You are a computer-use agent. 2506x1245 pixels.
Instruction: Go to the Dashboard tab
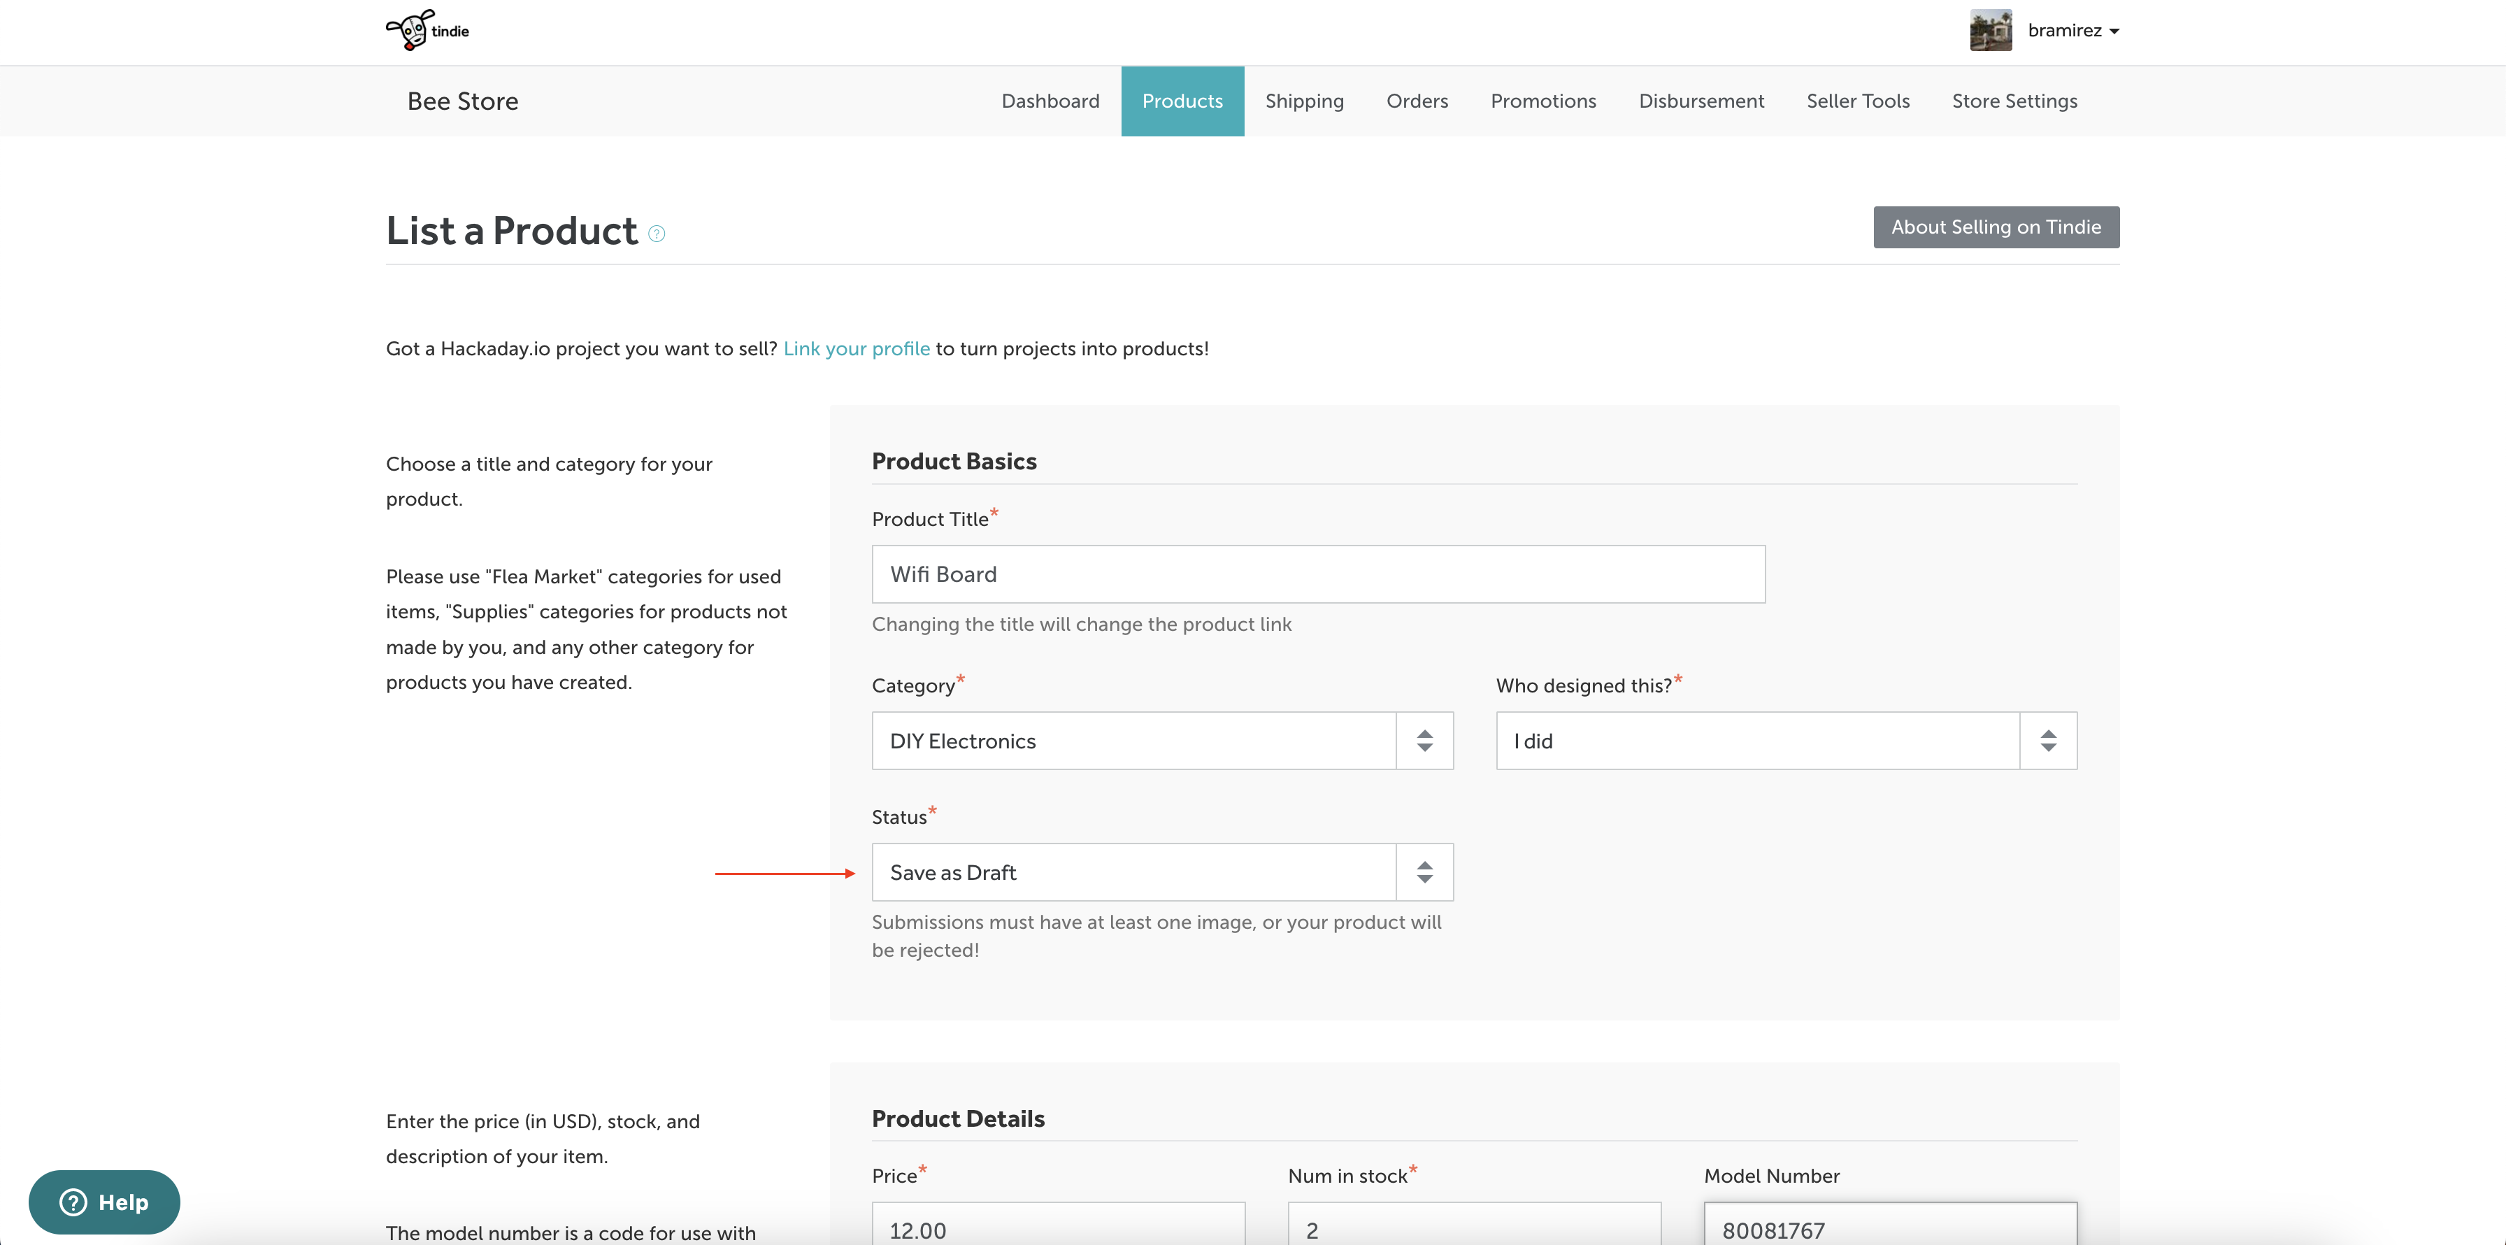[1050, 101]
